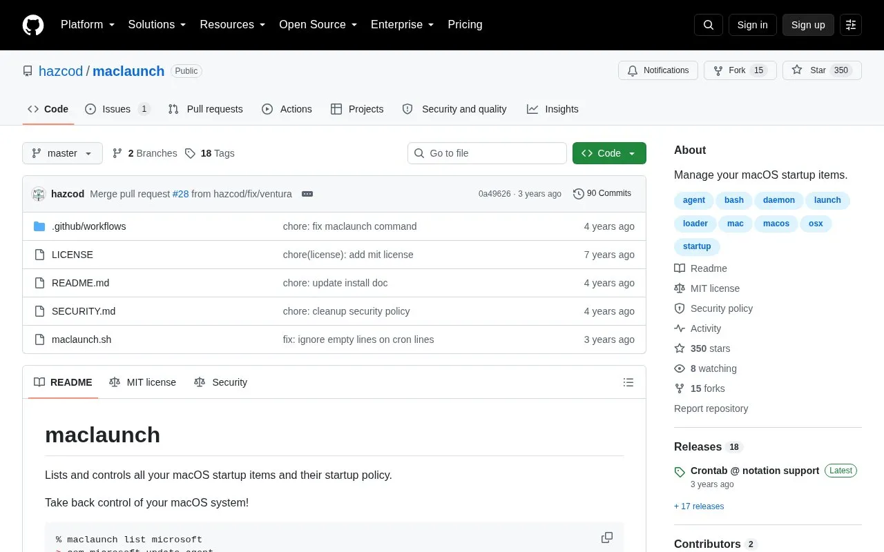Click commit message 'chore: update install doc'
The height and width of the screenshot is (552, 884).
[335, 283]
